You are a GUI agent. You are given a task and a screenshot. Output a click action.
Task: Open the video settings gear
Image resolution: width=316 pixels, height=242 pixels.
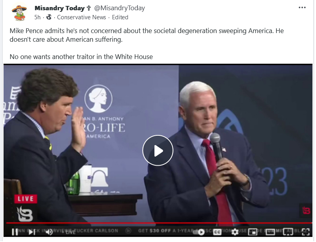(x=235, y=232)
